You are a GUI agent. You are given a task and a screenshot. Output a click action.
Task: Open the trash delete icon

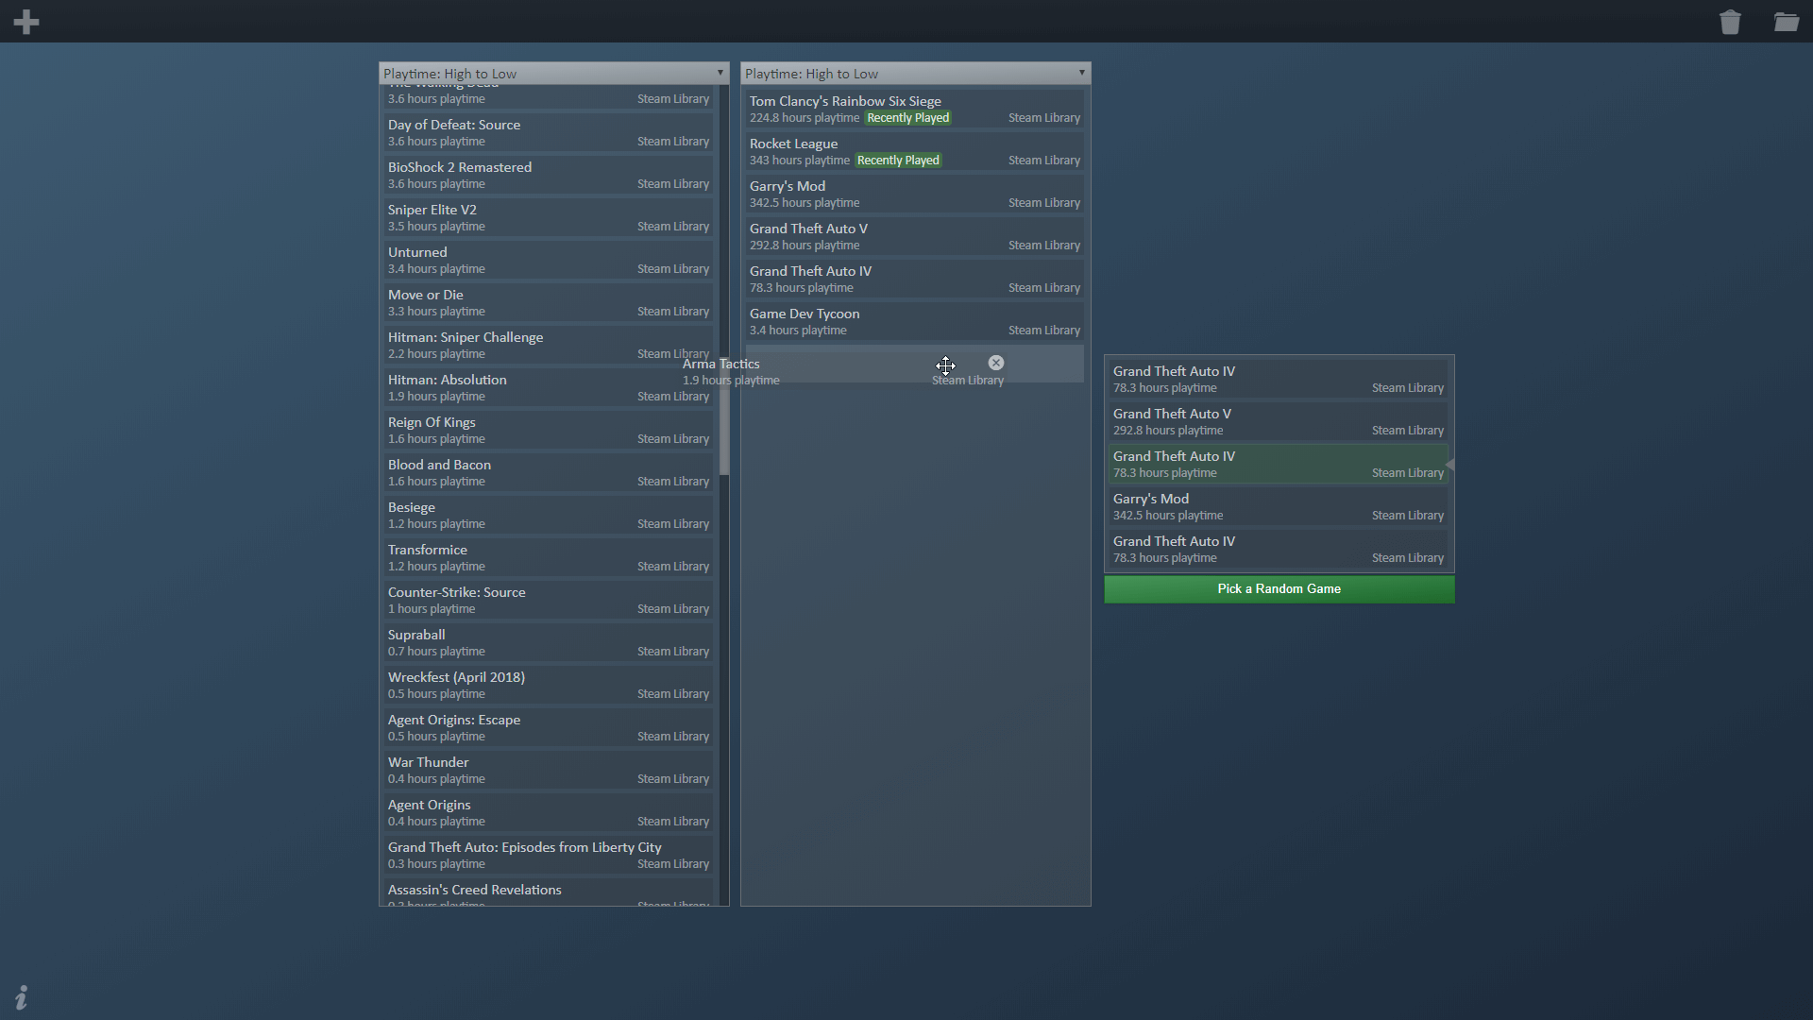tap(1731, 21)
